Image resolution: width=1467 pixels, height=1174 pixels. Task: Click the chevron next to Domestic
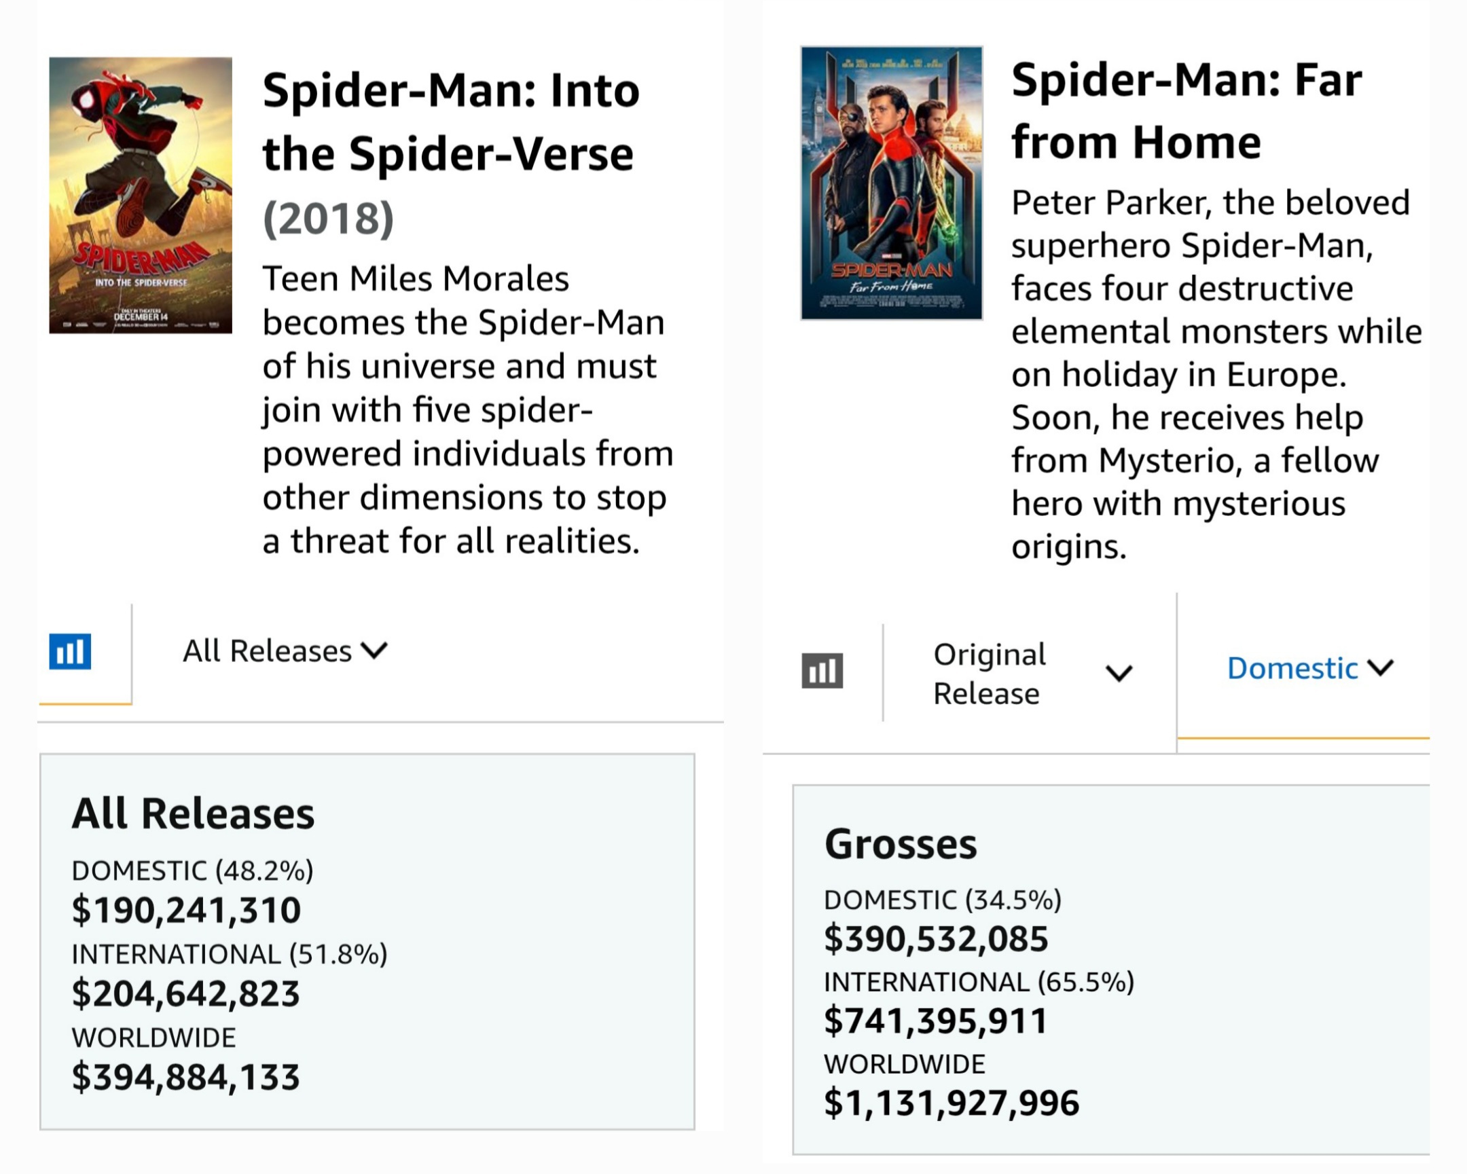(x=1381, y=668)
